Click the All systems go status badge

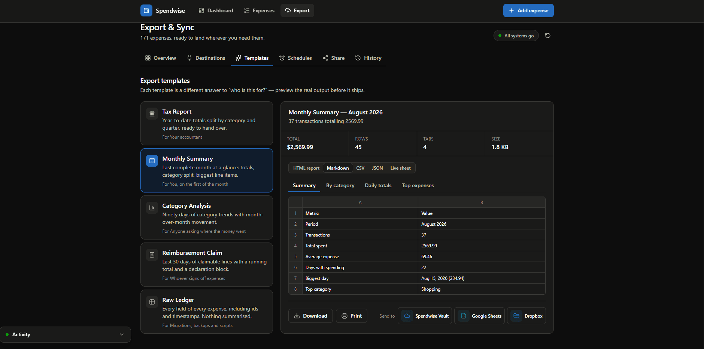click(516, 35)
